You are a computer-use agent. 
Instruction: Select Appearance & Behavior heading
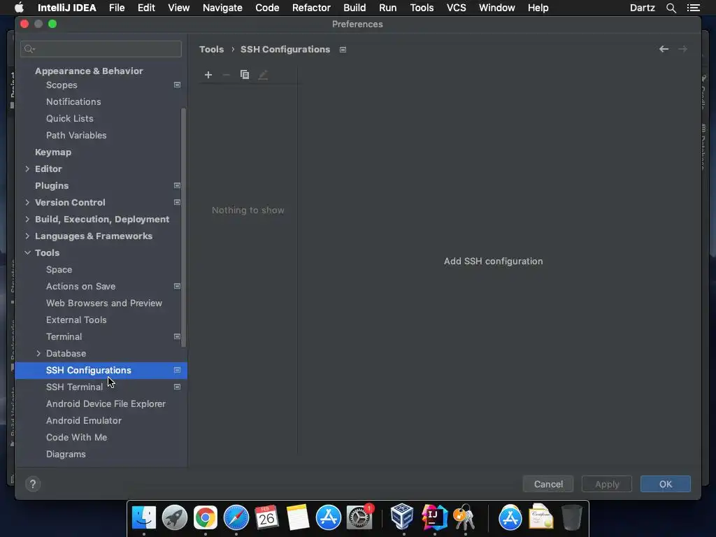(x=89, y=71)
